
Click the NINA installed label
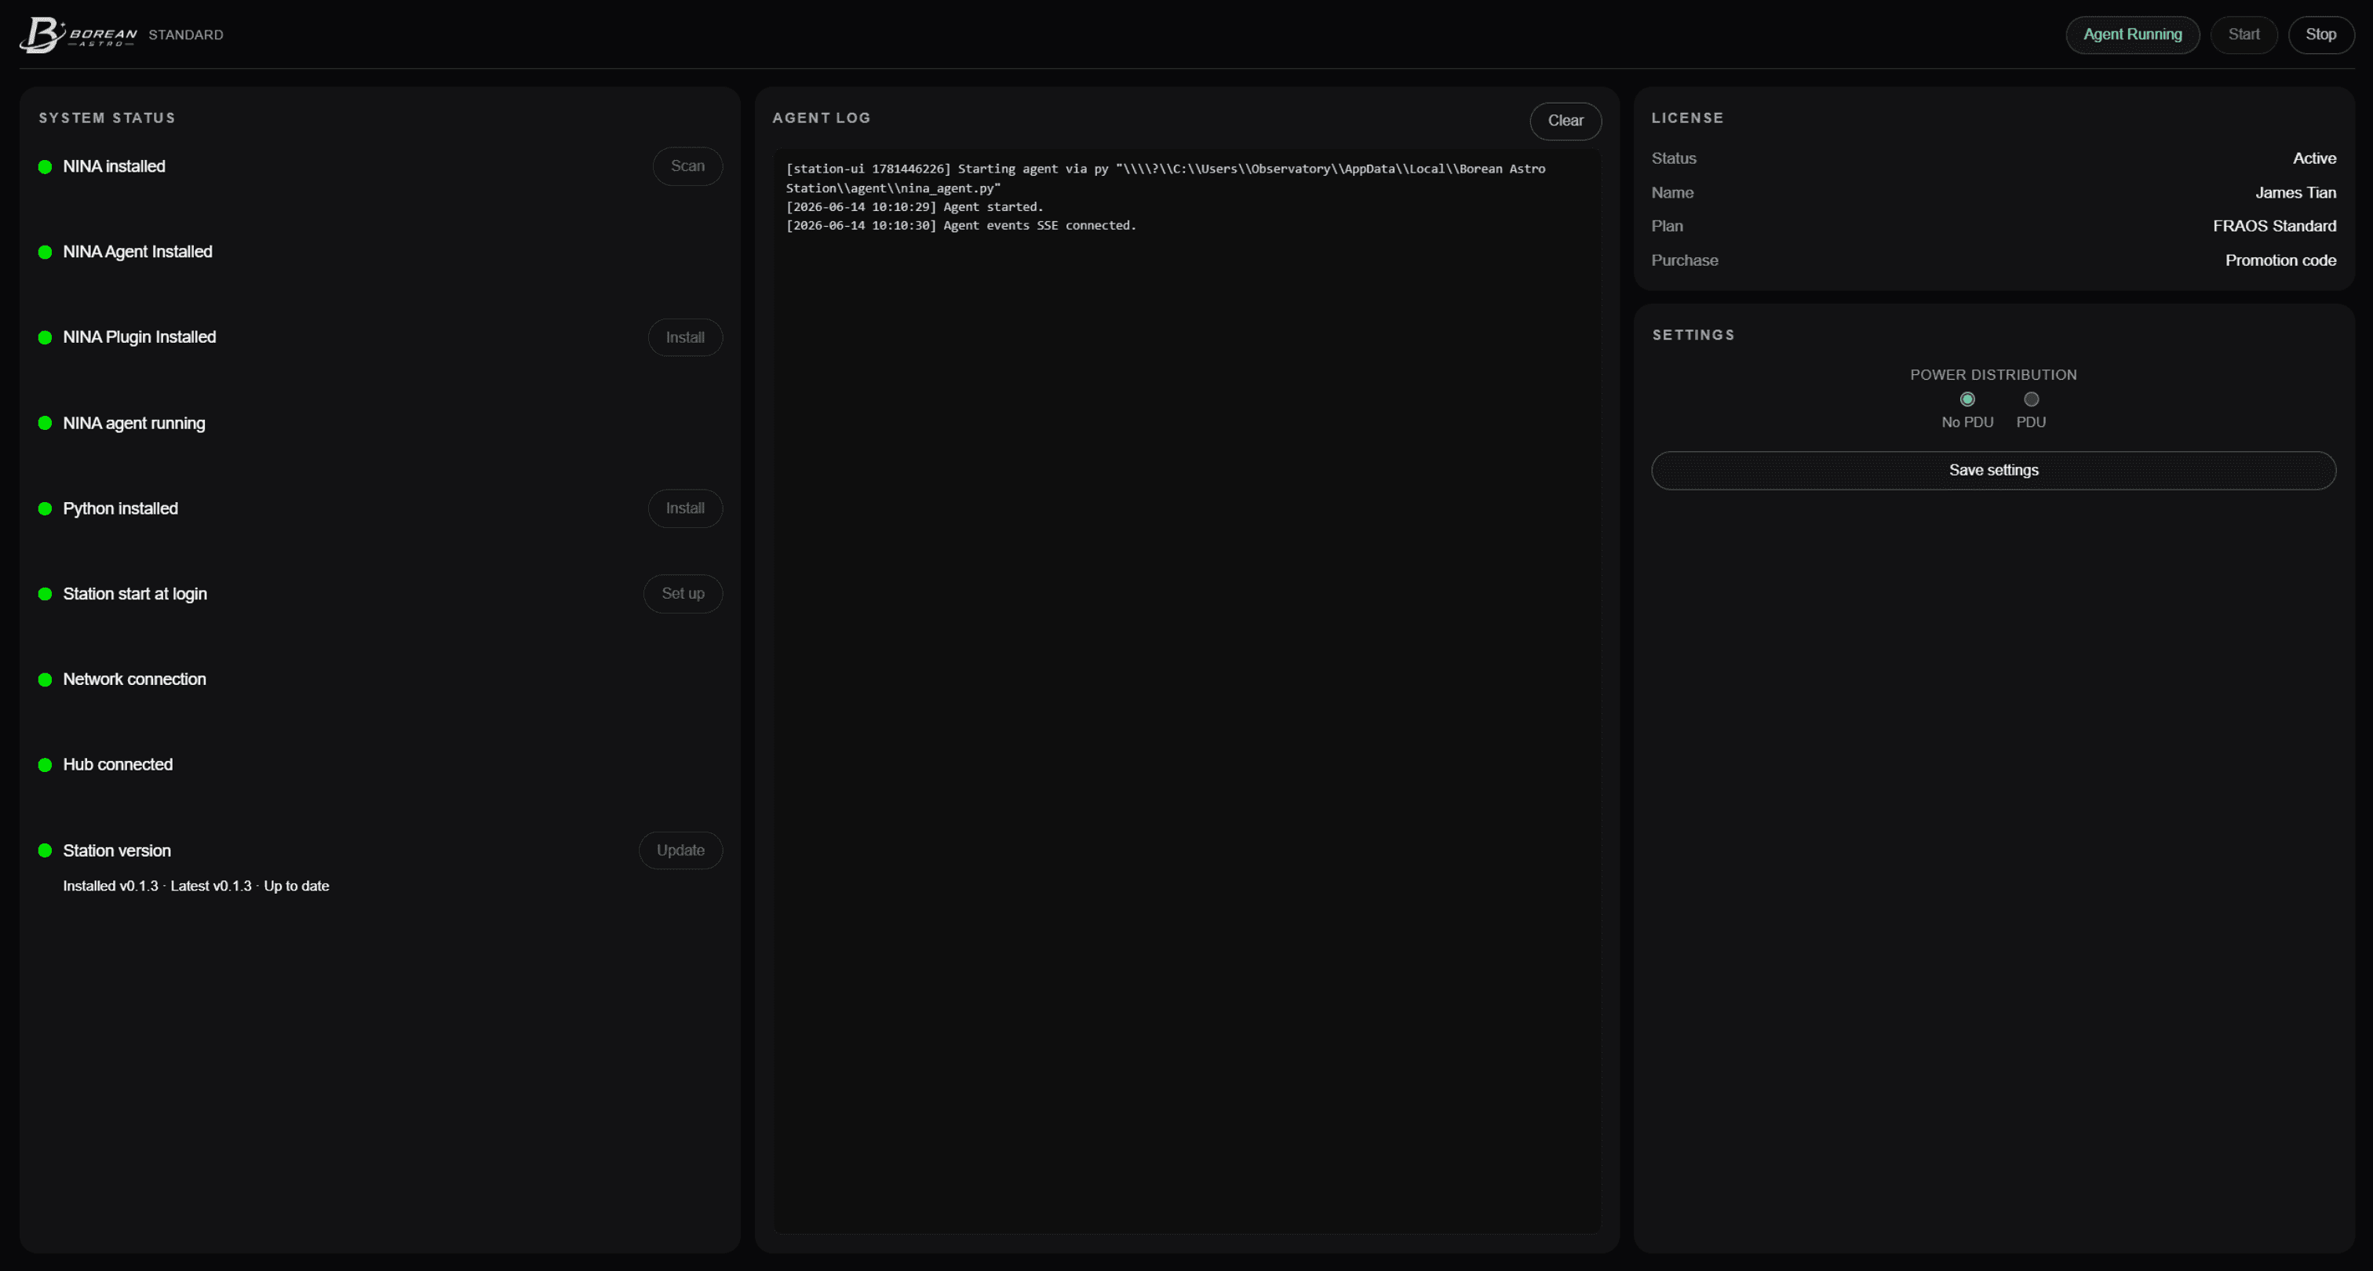(x=115, y=166)
